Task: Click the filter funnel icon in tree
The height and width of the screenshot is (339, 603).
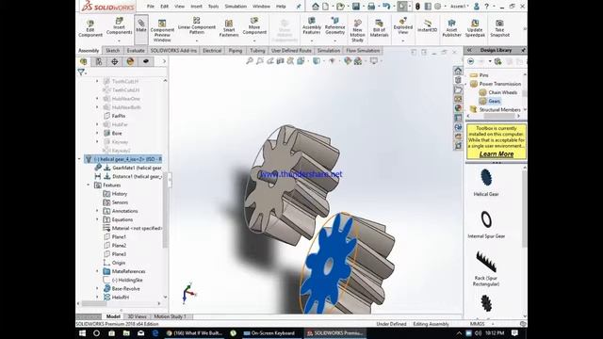Action: [x=81, y=72]
